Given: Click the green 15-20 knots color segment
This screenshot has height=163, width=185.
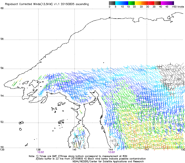Looking at the screenshot, I should coord(131,3).
